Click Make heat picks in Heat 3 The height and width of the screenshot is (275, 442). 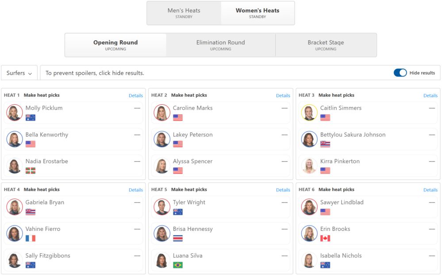click(336, 95)
